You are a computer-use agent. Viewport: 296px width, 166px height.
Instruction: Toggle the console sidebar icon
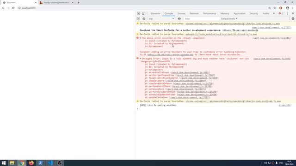(x=138, y=19)
